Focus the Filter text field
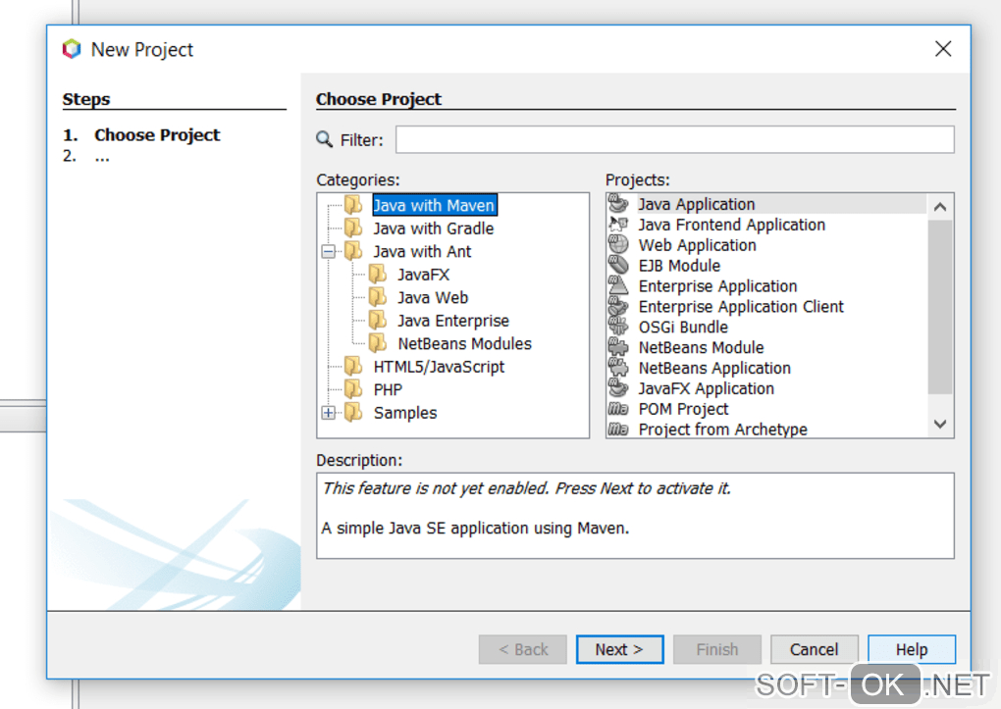 coord(674,140)
